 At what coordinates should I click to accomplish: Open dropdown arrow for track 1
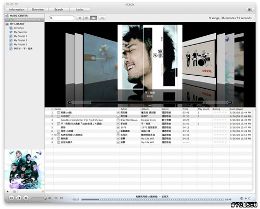(118, 113)
